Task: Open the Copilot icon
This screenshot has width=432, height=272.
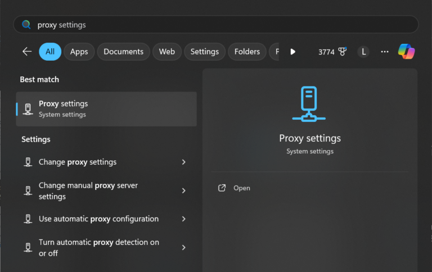Action: point(406,52)
